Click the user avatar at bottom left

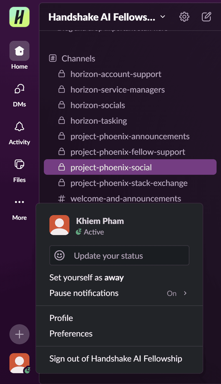(x=19, y=363)
